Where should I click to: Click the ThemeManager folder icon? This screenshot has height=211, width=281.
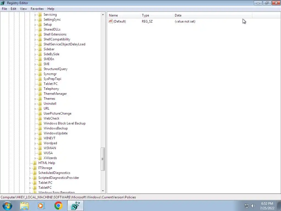tap(40, 94)
